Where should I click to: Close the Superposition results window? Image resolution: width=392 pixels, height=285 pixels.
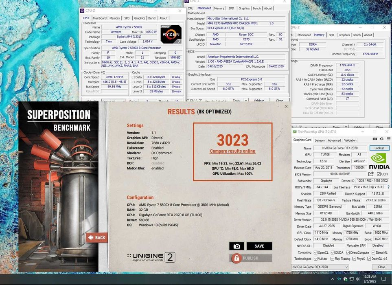pyautogui.click(x=286, y=107)
